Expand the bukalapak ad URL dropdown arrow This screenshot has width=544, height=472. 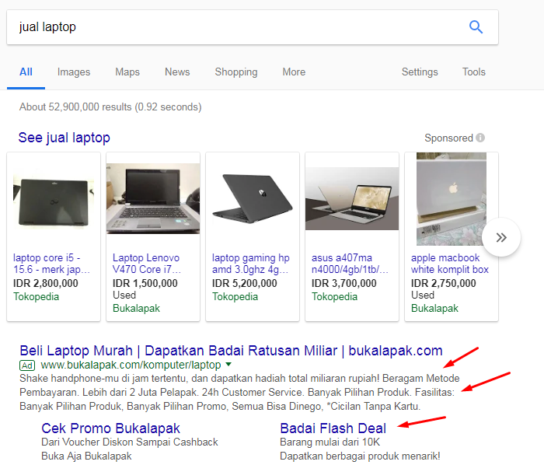[x=228, y=365]
